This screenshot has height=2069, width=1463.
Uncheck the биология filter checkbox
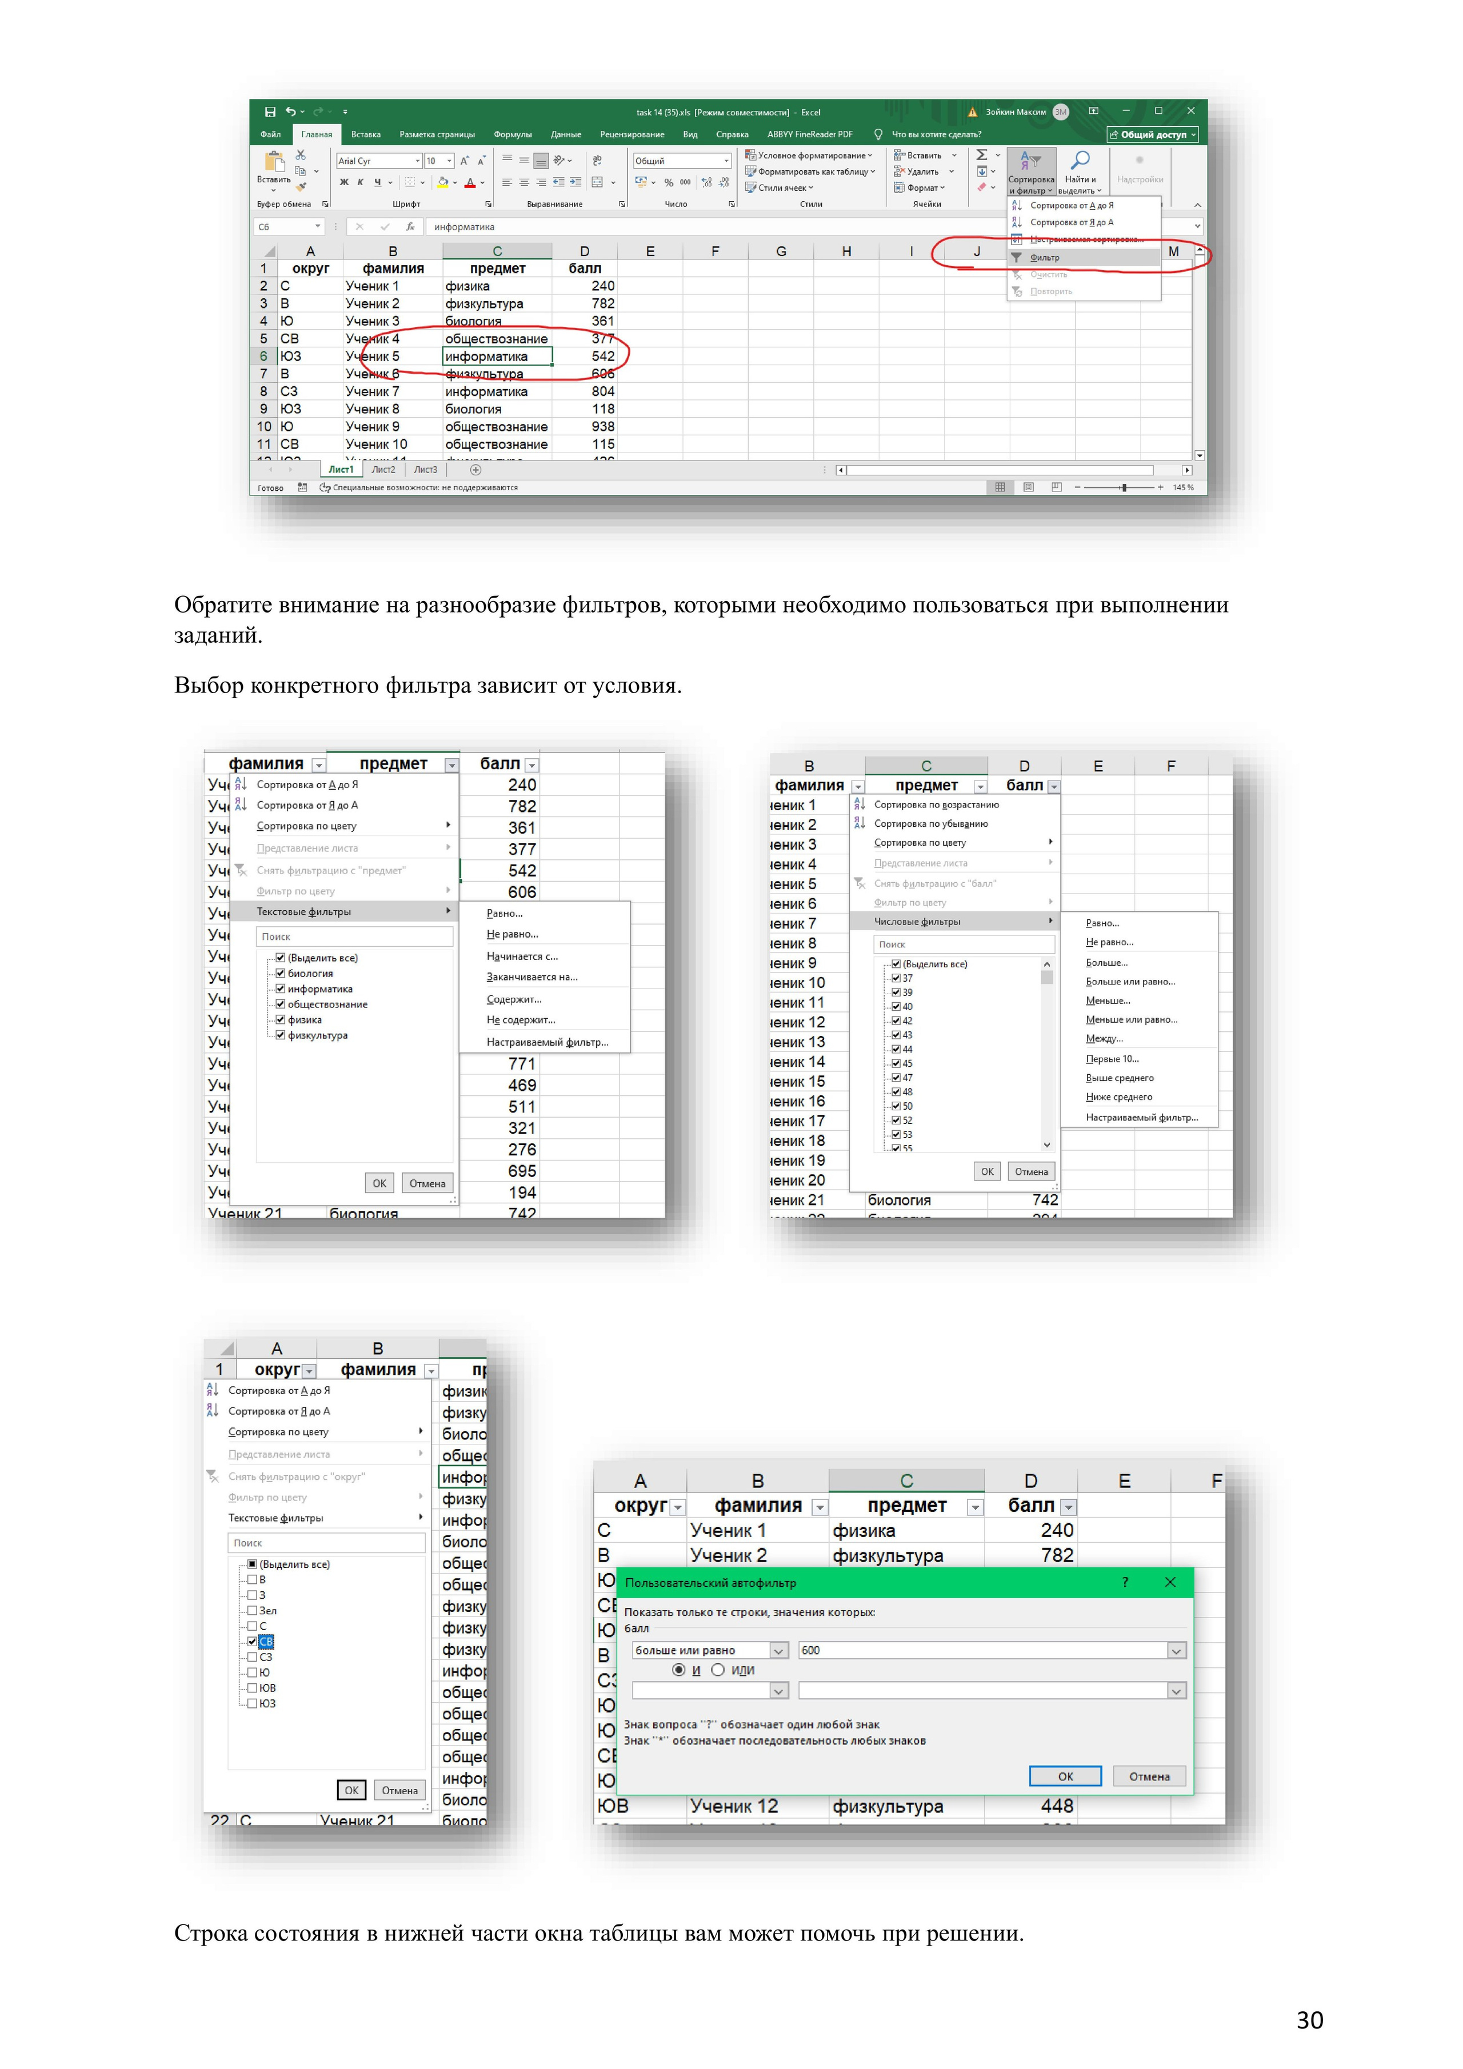281,973
